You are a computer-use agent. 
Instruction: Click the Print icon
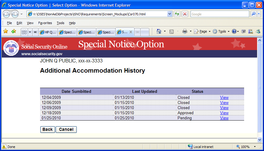click(x=185, y=31)
